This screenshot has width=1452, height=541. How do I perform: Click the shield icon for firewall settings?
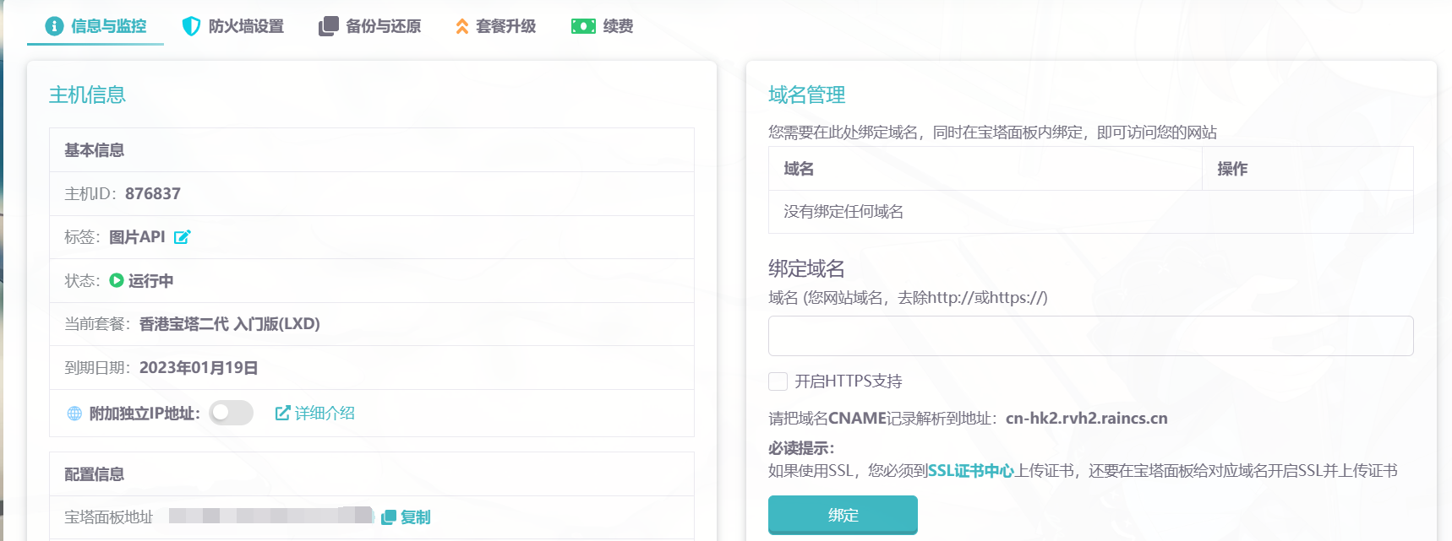tap(191, 26)
